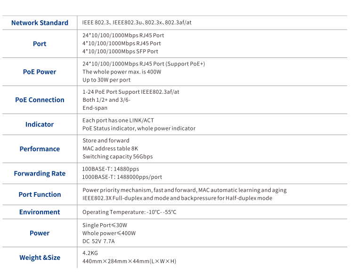Viewport: 353px width, 275px height.
Task: Select the DC 52V 7.7A text
Action: click(x=98, y=241)
